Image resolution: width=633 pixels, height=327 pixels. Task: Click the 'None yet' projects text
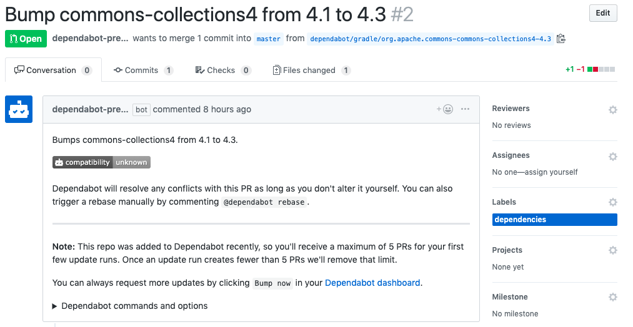point(508,267)
